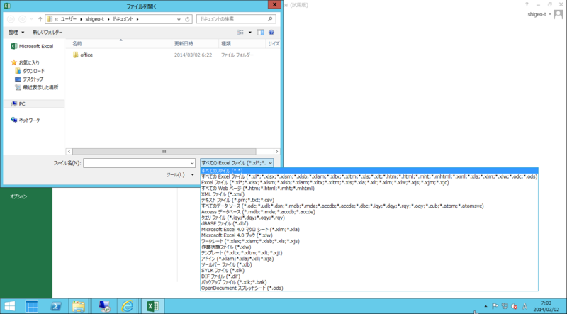Screen dimensions: 567x314
Task: Open clock and date in taskbar
Action: pos(546,306)
